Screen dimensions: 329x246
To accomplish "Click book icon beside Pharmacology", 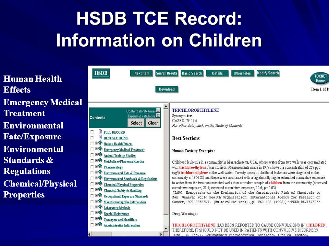I will click(100, 166).
